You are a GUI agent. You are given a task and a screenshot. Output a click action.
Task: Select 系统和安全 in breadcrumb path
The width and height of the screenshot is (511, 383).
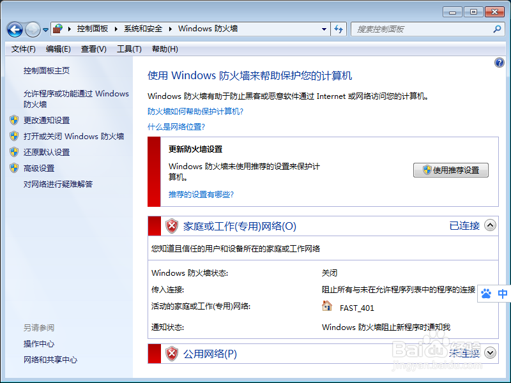143,29
